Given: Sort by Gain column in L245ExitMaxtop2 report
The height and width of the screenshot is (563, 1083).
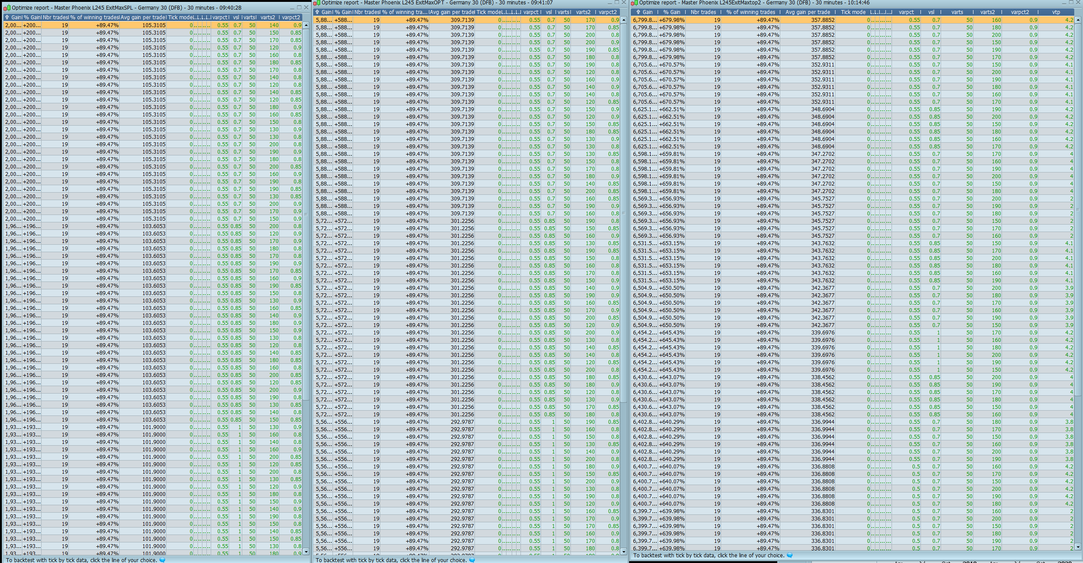Looking at the screenshot, I should pos(648,12).
